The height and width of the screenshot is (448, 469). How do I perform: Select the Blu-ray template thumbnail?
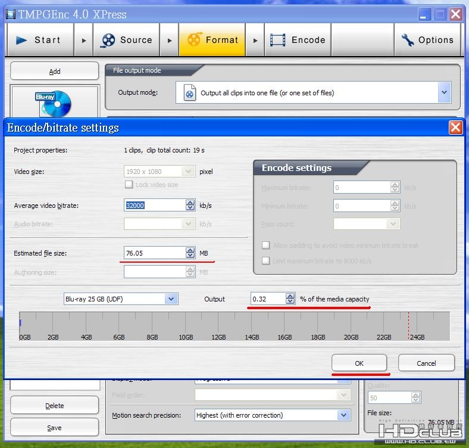pyautogui.click(x=54, y=102)
